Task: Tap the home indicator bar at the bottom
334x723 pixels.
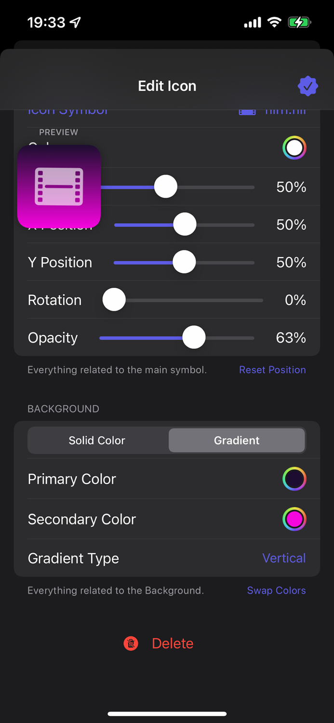Action: pos(167,714)
